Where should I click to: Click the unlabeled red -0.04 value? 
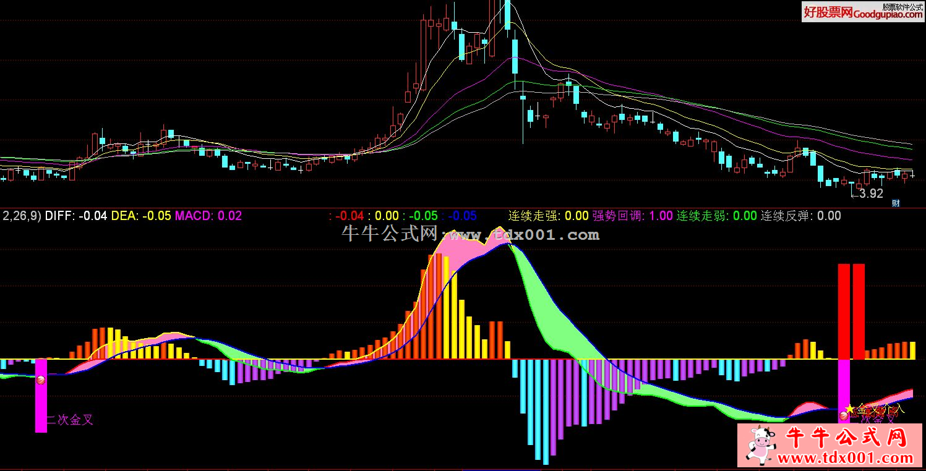coord(349,216)
